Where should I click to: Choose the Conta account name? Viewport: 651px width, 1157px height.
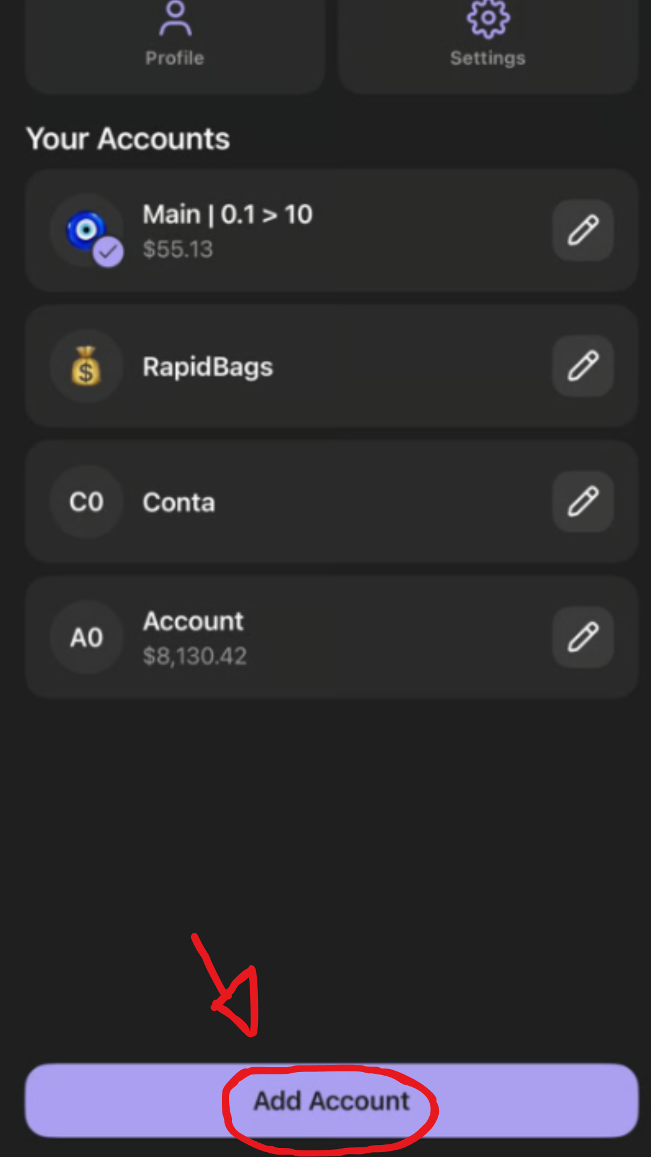point(178,502)
